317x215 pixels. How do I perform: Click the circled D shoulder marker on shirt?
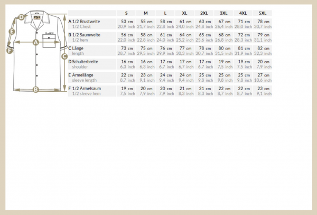[21, 17]
